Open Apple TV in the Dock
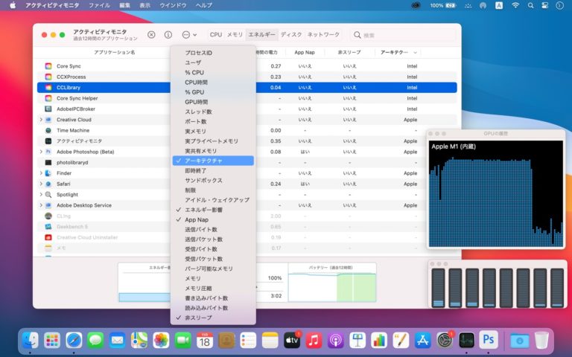The height and width of the screenshot is (357, 572). coord(292,341)
